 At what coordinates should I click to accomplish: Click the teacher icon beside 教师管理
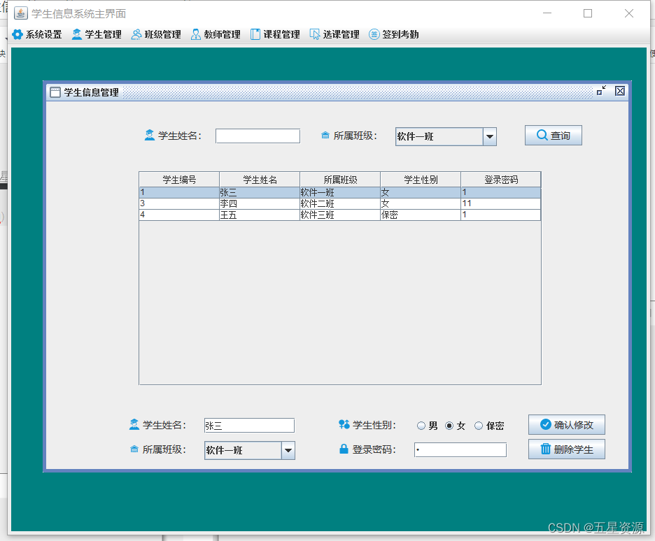coord(195,34)
